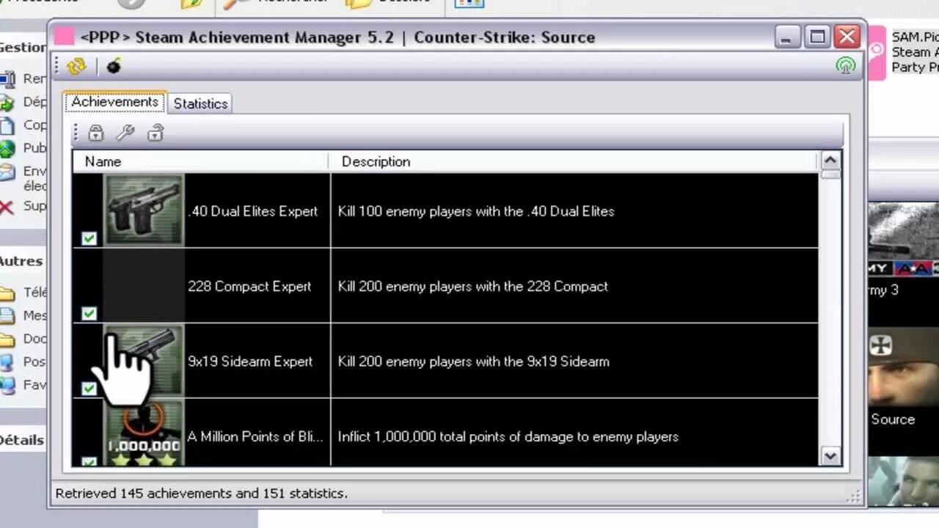Viewport: 939px width, 528px height.
Task: Minimize the Steam Achievement Manager window
Action: (x=787, y=37)
